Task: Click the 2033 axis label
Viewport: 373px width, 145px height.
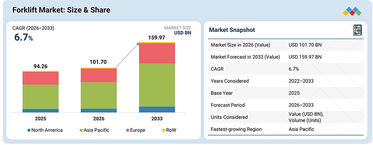Action: pyautogui.click(x=157, y=119)
